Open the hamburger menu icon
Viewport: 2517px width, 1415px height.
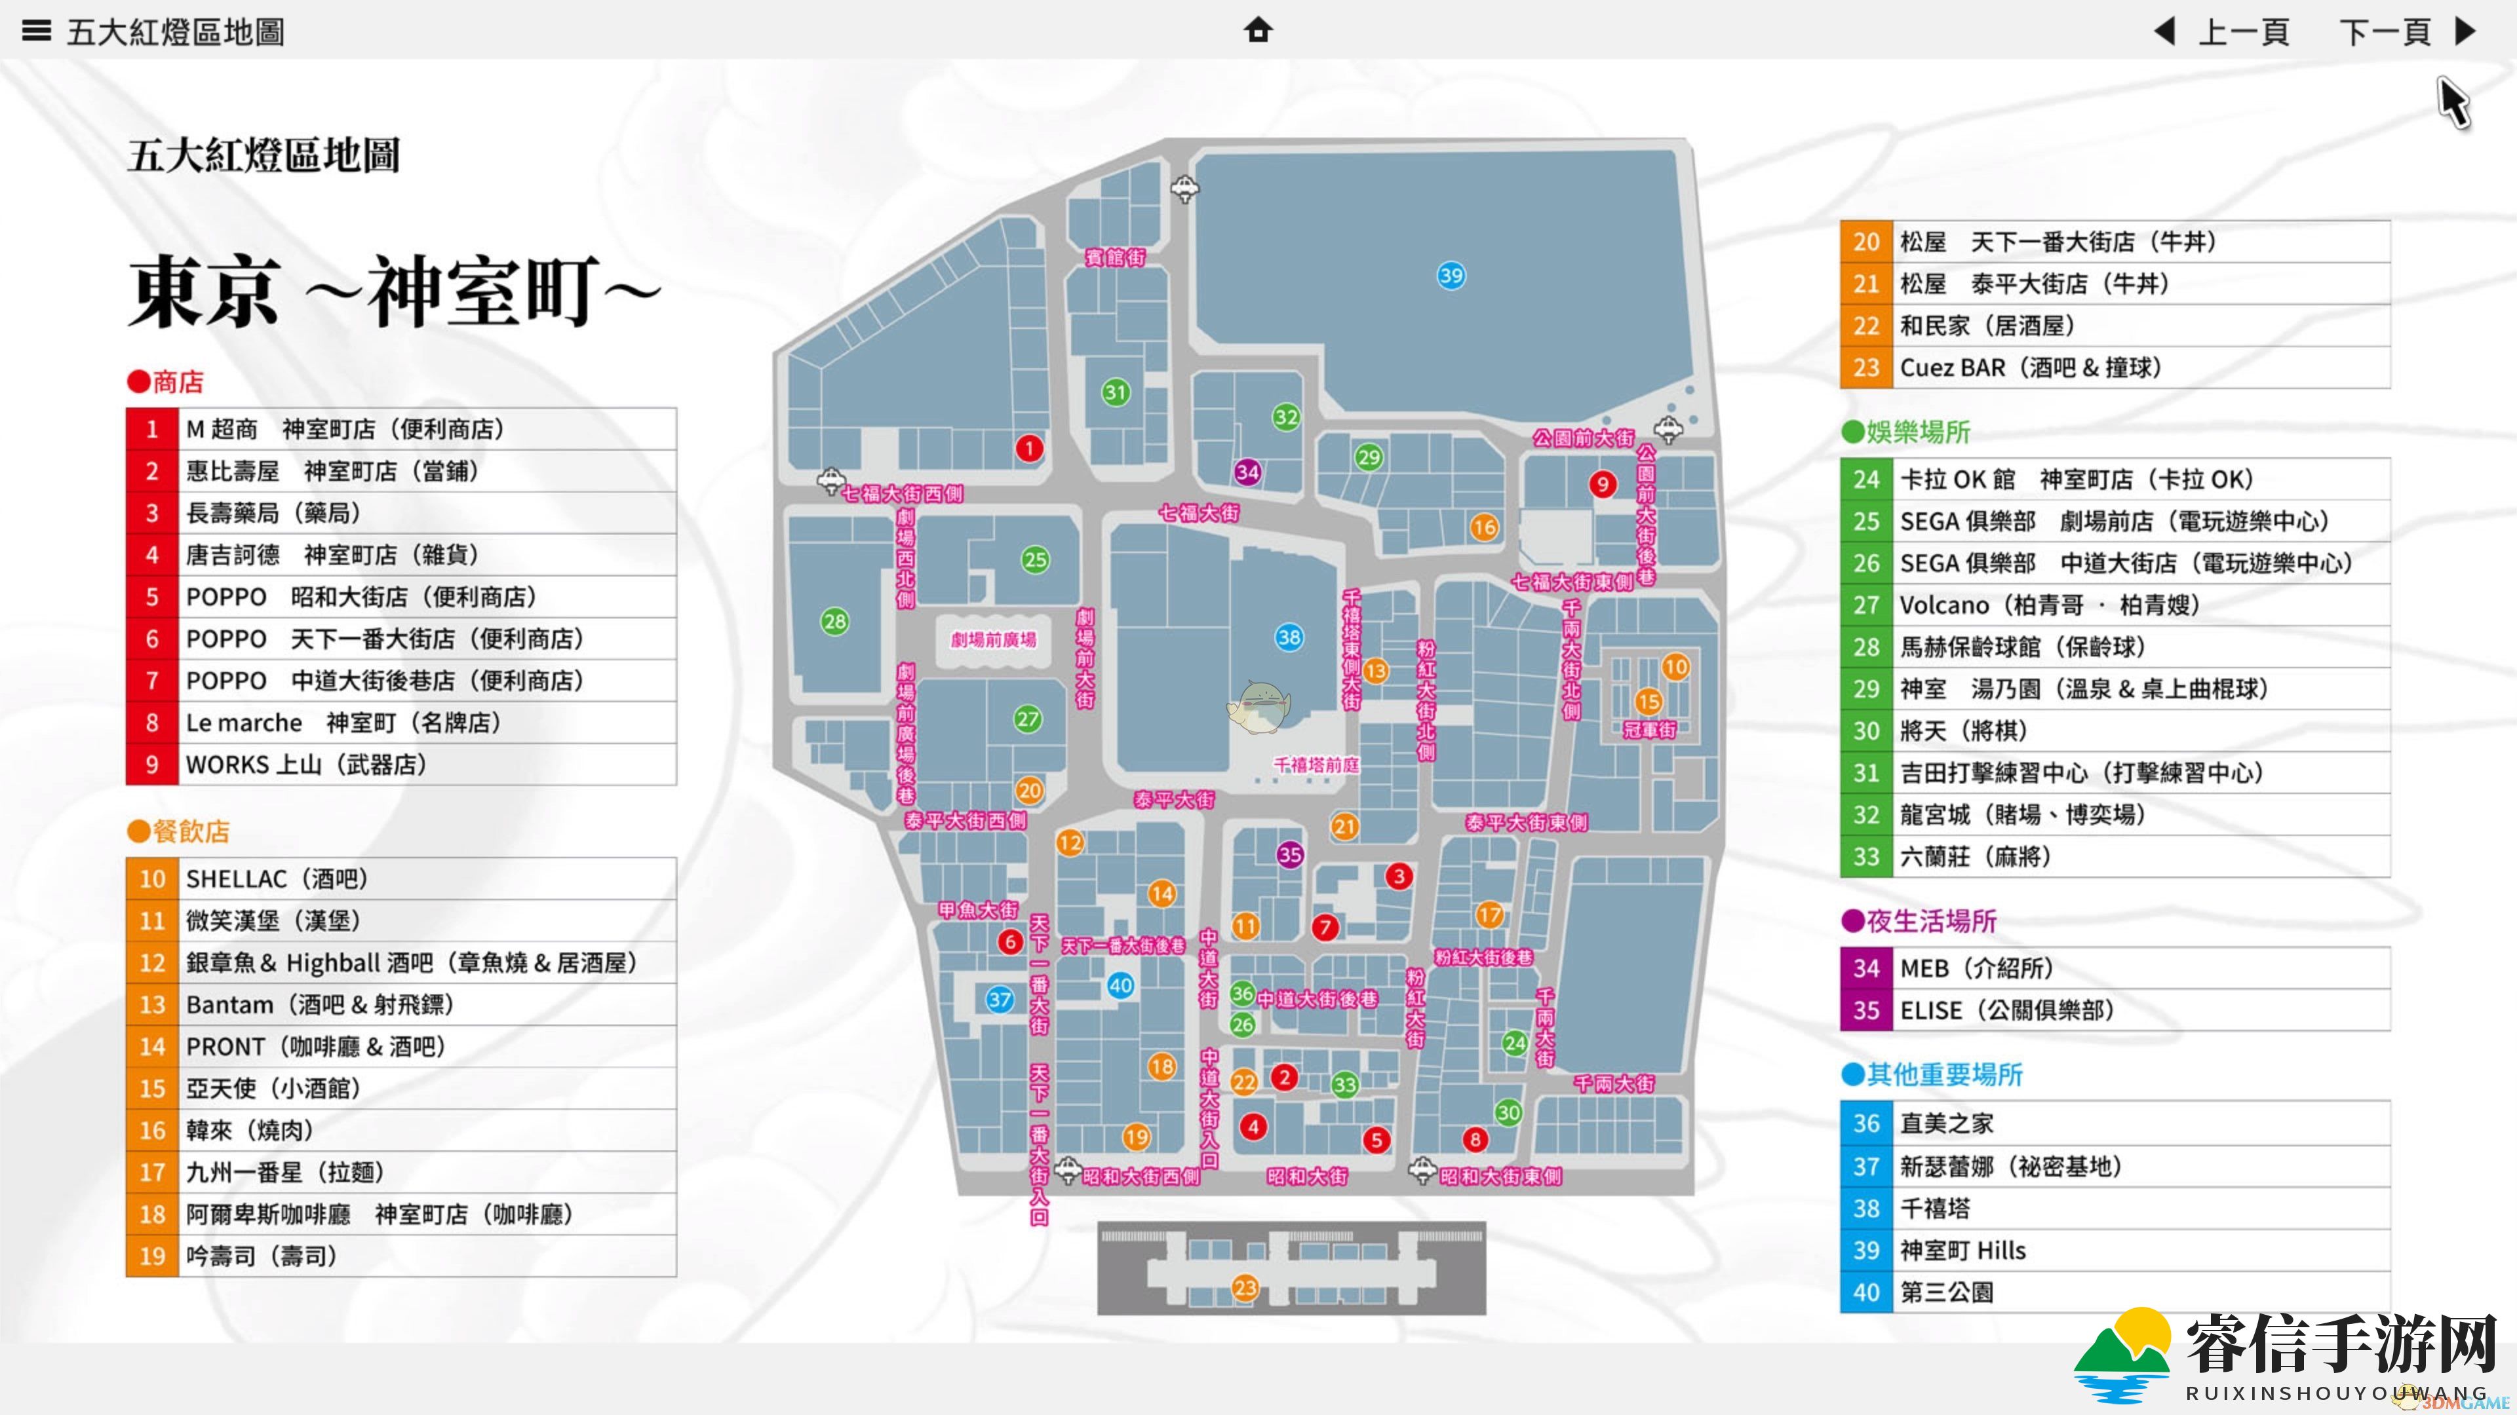(x=36, y=31)
